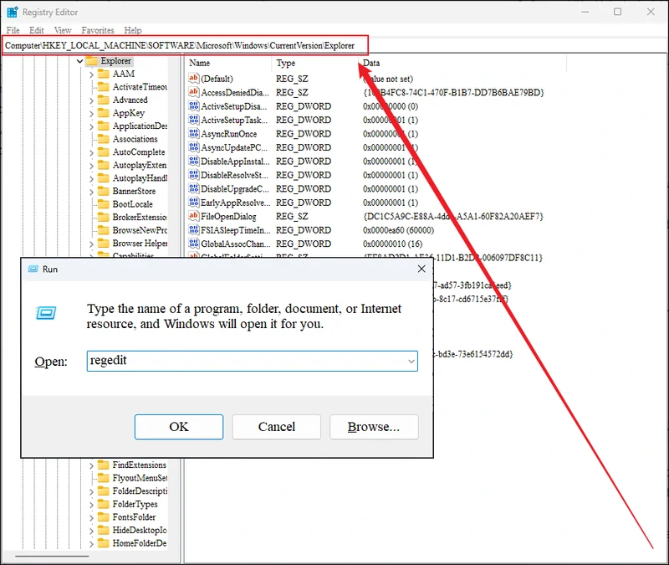Image resolution: width=669 pixels, height=565 pixels.
Task: Select the HideDesktopIc key
Action: tap(140, 530)
